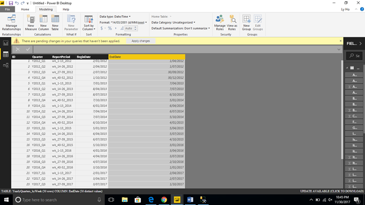Switch to the Home tab
This screenshot has width=365, height=205.
coord(25,9)
